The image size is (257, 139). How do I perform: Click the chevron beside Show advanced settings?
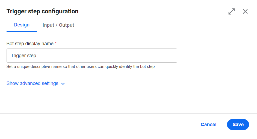coord(63,84)
